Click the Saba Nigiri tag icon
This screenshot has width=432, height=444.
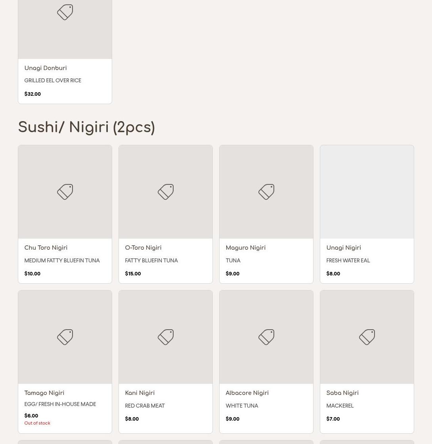367,337
